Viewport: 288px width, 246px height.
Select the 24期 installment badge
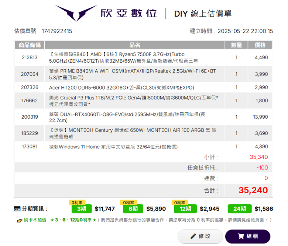coord(240,209)
